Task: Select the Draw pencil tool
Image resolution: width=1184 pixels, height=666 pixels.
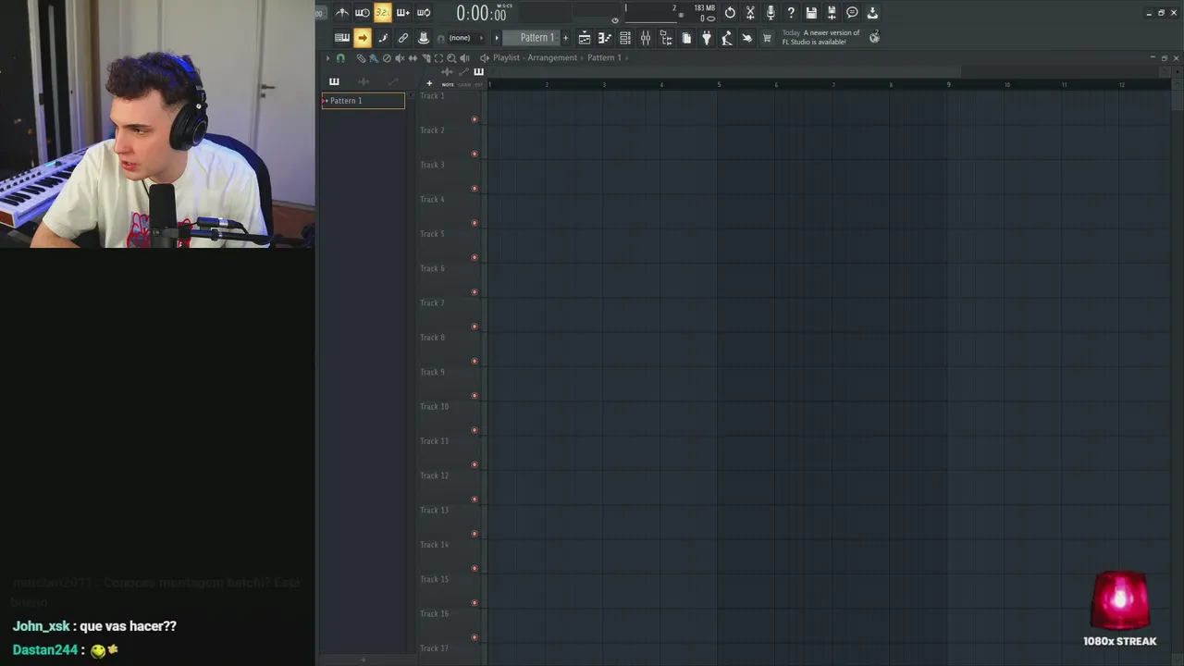Action: click(361, 58)
